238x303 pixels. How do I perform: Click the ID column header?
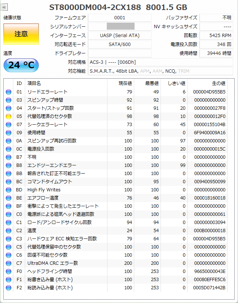19,83
